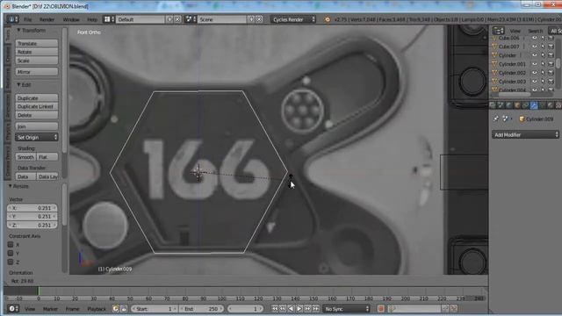Viewport: 562px width, 316px height.
Task: Click the Mirror button
Action: [x=37, y=72]
